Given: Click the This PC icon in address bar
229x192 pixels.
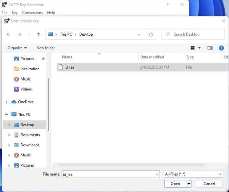Looking at the screenshot, I should [x=50, y=34].
